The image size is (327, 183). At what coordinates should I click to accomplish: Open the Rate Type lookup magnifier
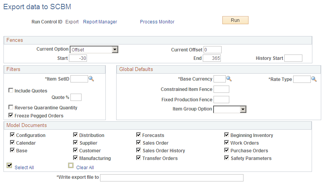(x=314, y=79)
